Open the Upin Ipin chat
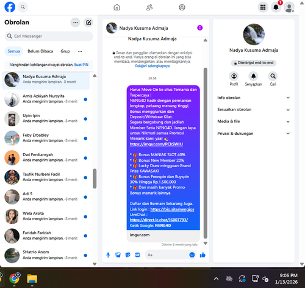Screen dimensions: 305x288 46,118
